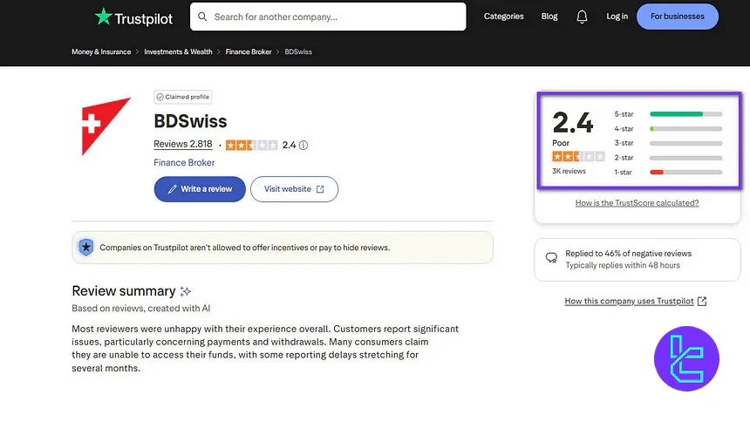Click the BDSwiss breadcrumb text

click(x=298, y=51)
